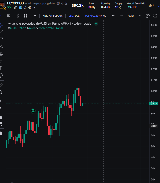160x183 pixels.
Task: Click the 55m token age label
Action: [x=10, y=7]
